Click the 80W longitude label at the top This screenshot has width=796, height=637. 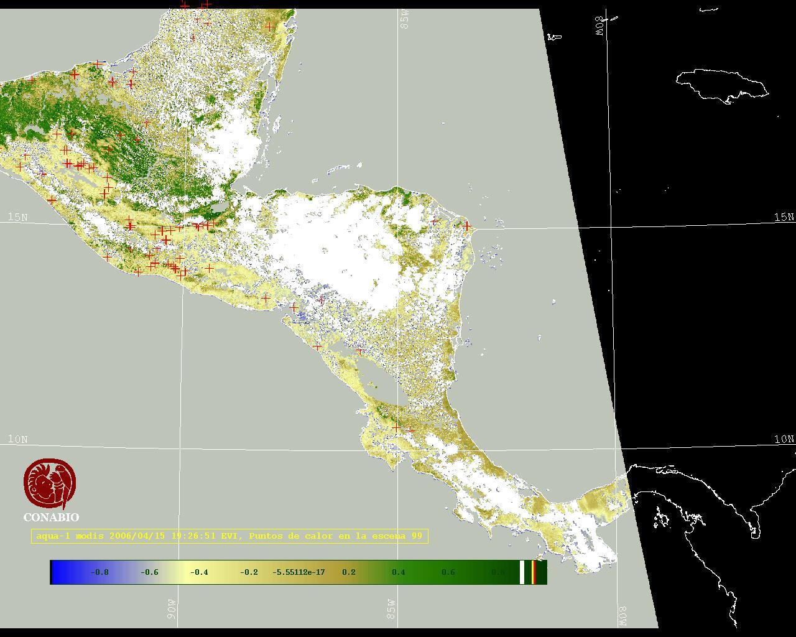point(600,26)
